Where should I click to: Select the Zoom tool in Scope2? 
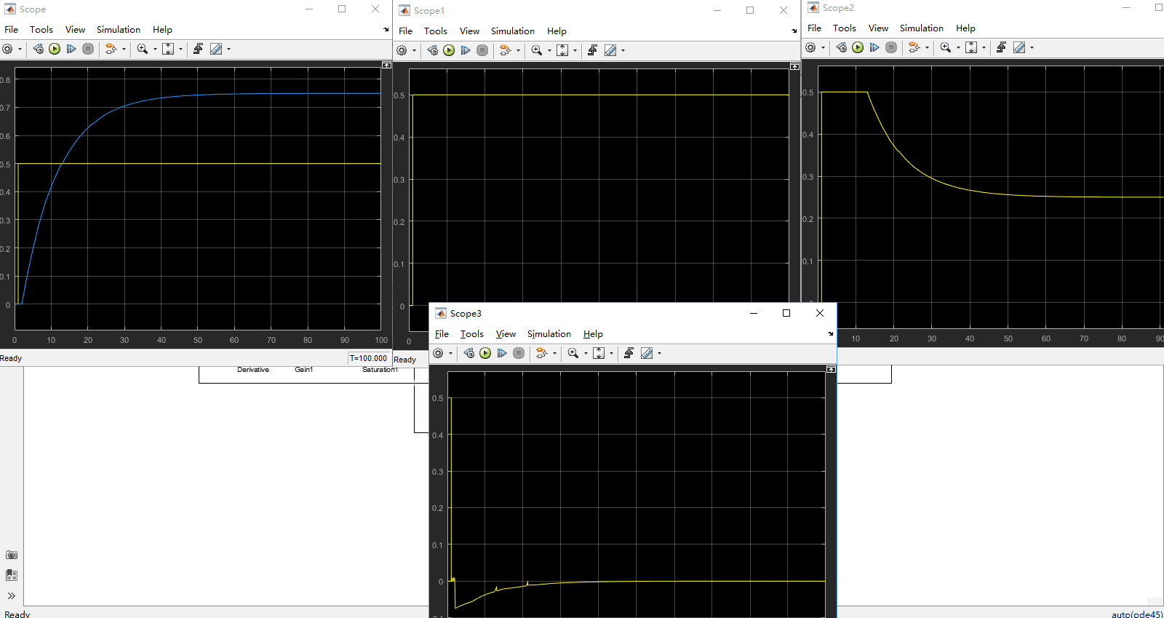coord(946,47)
